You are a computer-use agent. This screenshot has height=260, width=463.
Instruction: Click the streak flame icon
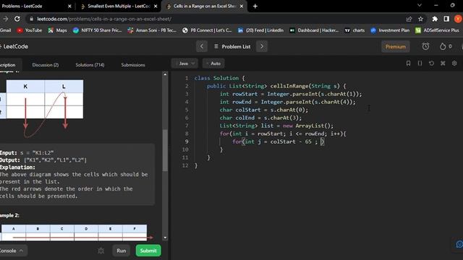point(443,46)
